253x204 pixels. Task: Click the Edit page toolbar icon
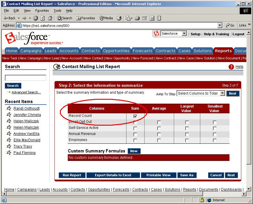coord(144,18)
